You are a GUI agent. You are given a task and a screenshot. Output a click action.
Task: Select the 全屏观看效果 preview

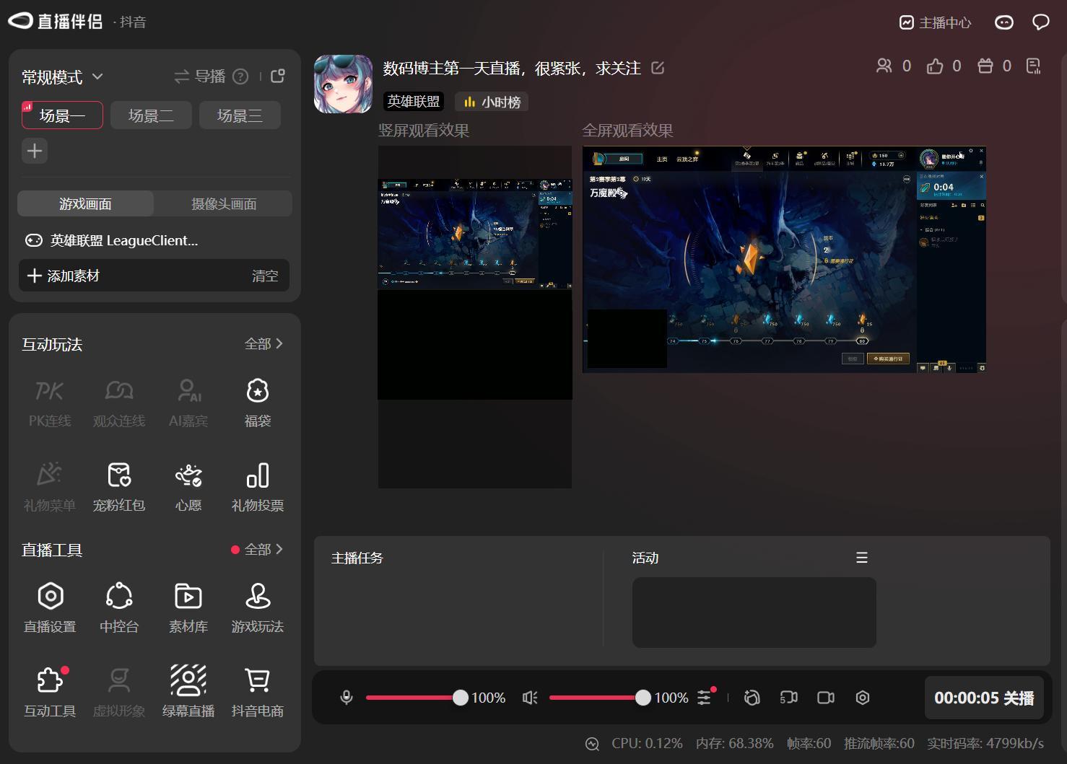(x=784, y=260)
